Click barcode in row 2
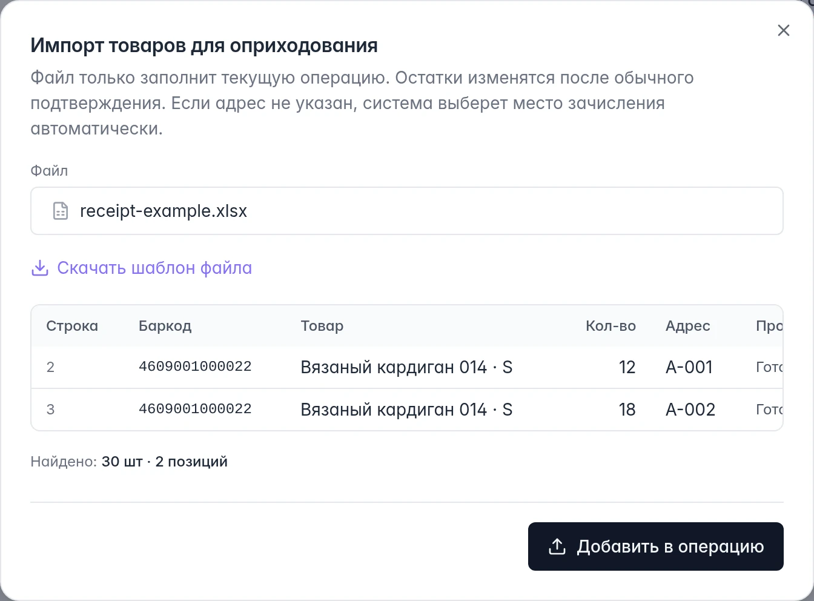Image resolution: width=814 pixels, height=601 pixels. [x=195, y=367]
